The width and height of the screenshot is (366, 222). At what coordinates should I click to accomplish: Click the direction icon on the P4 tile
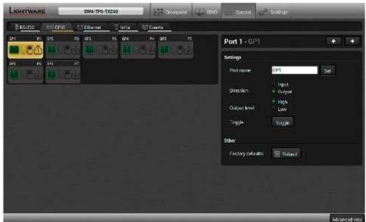coord(151,50)
